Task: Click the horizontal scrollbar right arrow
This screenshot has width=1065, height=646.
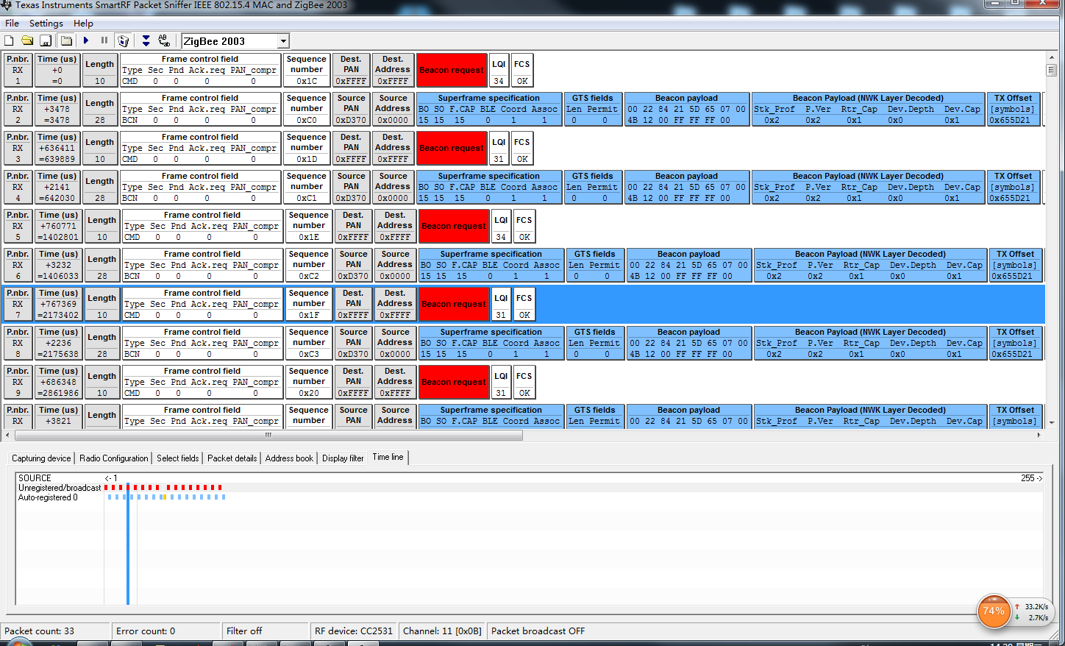Action: (x=1039, y=435)
